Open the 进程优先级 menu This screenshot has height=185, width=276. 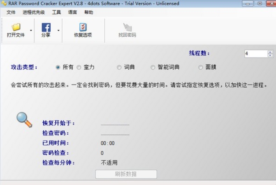(x=33, y=12)
